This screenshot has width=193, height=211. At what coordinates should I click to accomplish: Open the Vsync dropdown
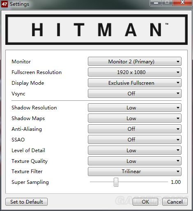pyautogui.click(x=135, y=93)
